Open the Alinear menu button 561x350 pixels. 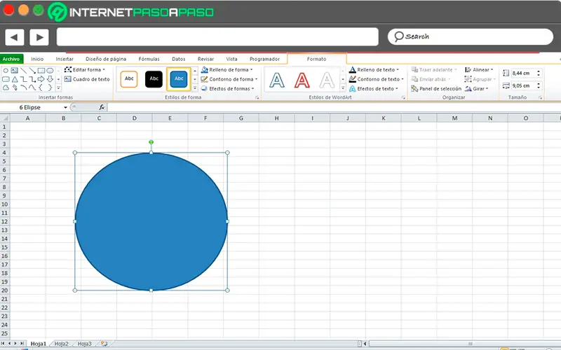tap(480, 70)
